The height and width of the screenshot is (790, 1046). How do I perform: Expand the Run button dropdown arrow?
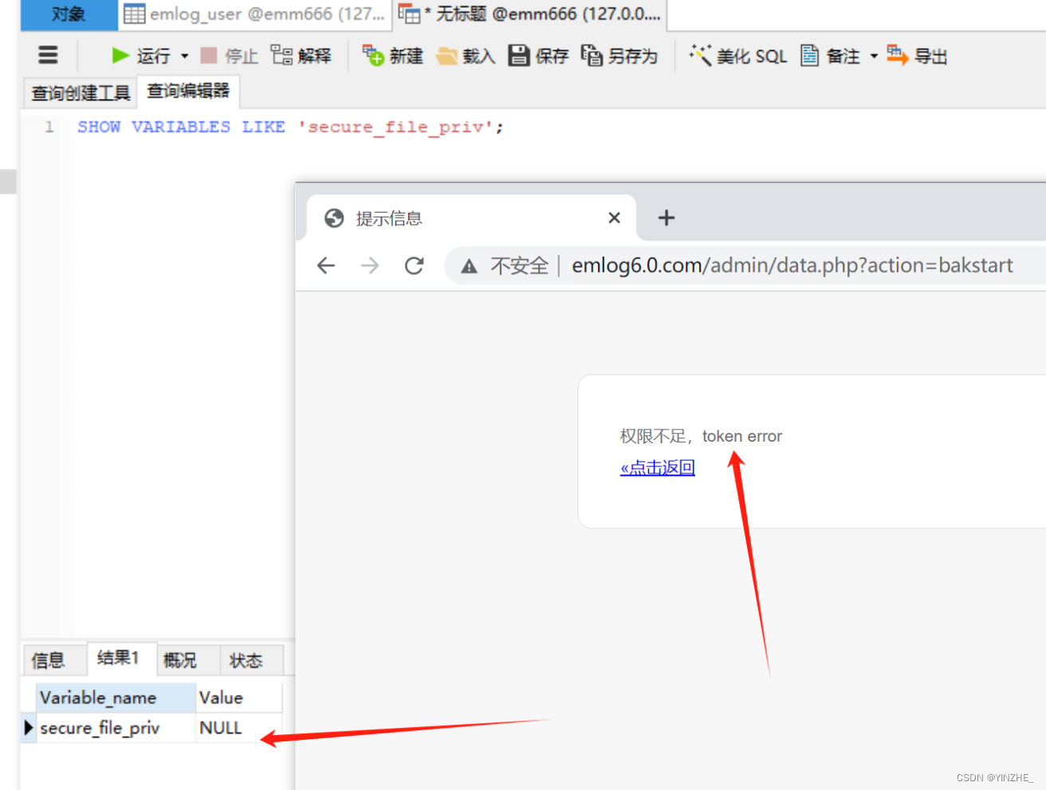pos(185,56)
